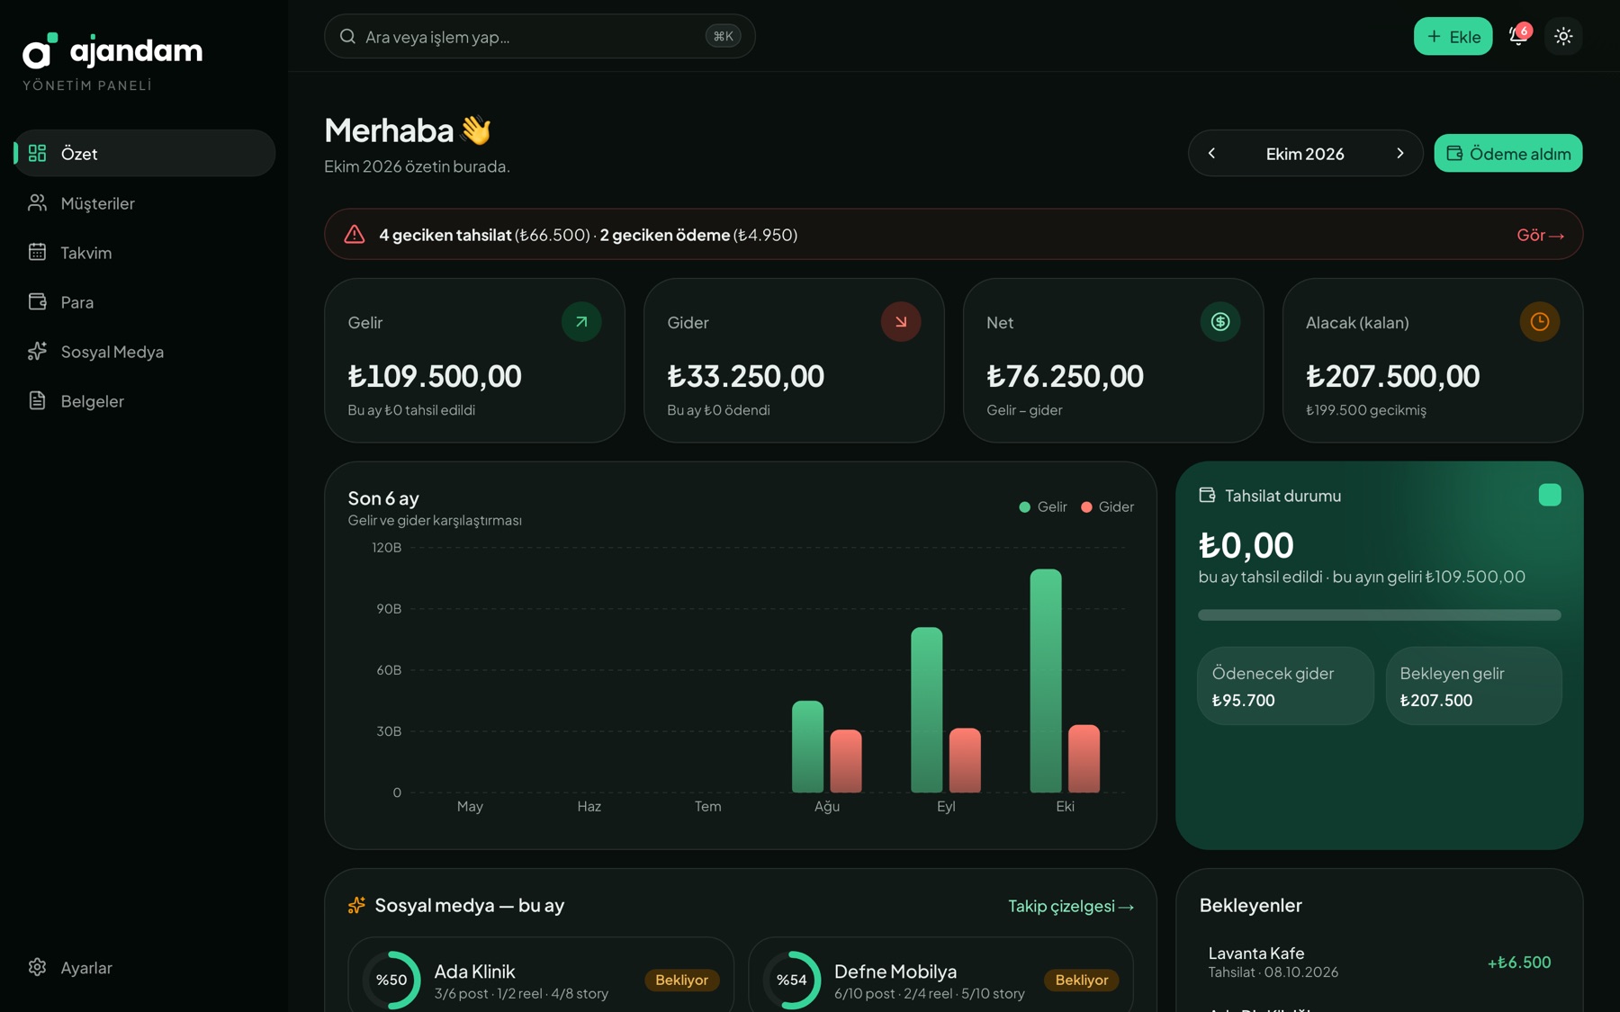Click the ajandam logo
1620x1012 pixels.
pyautogui.click(x=112, y=51)
